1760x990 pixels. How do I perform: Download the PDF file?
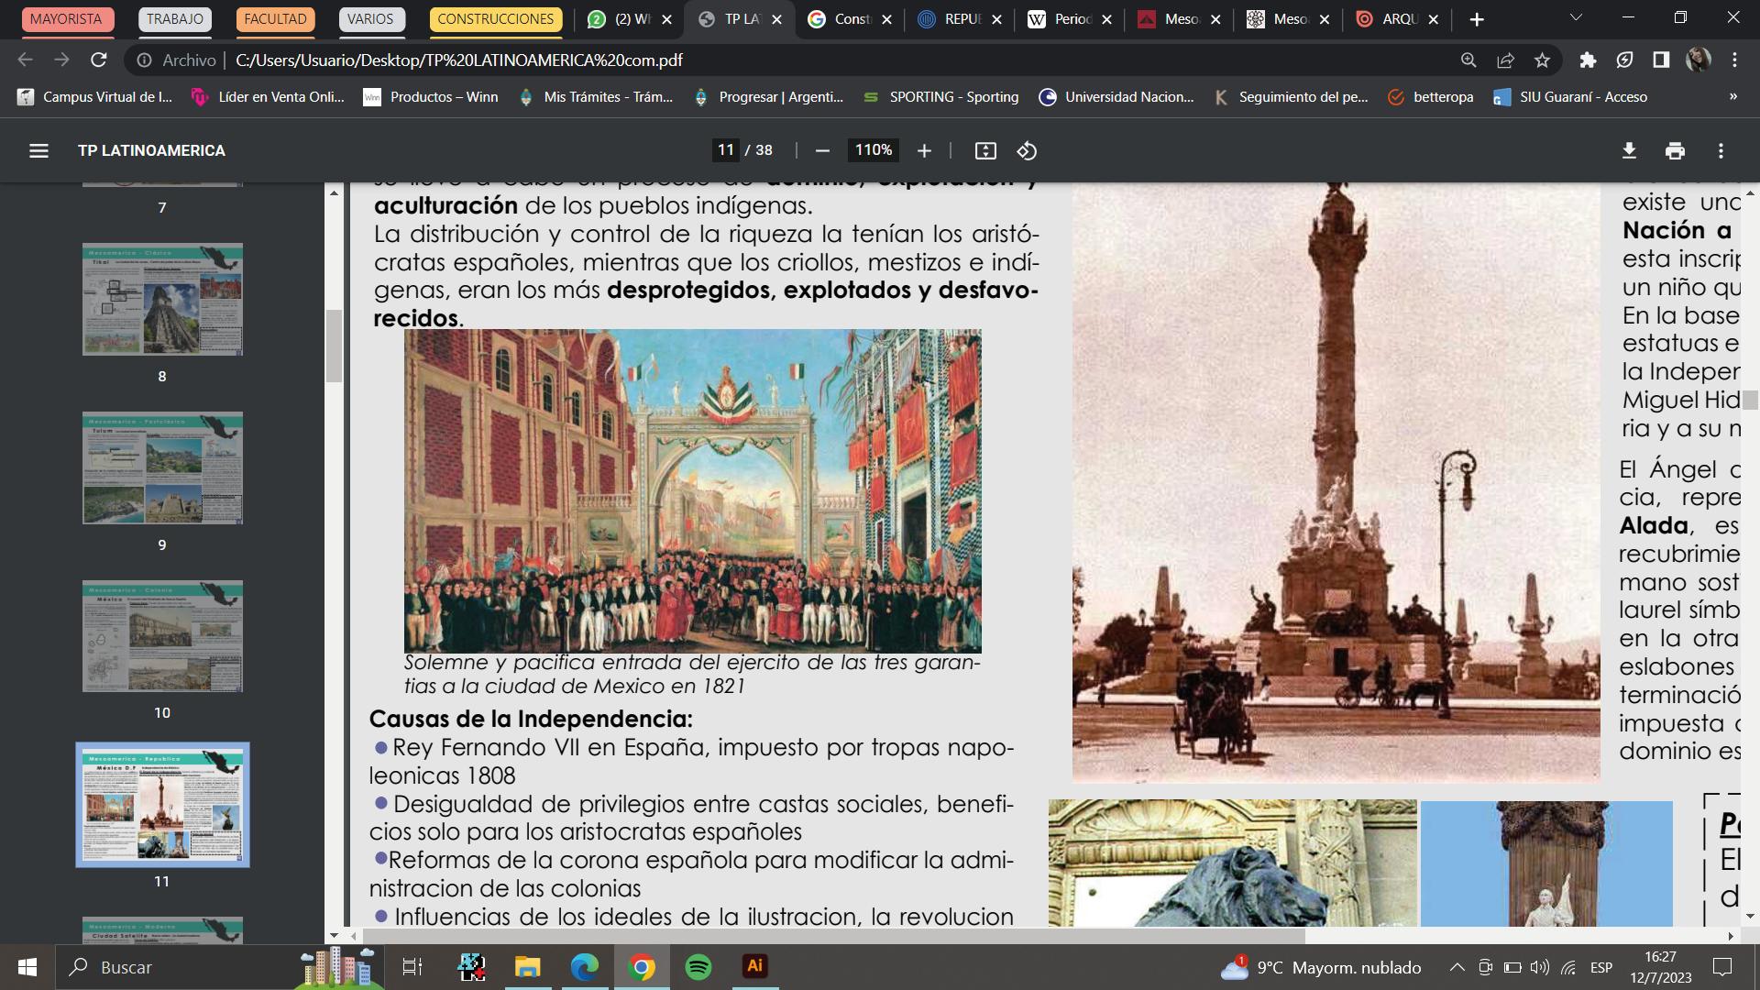[1629, 150]
